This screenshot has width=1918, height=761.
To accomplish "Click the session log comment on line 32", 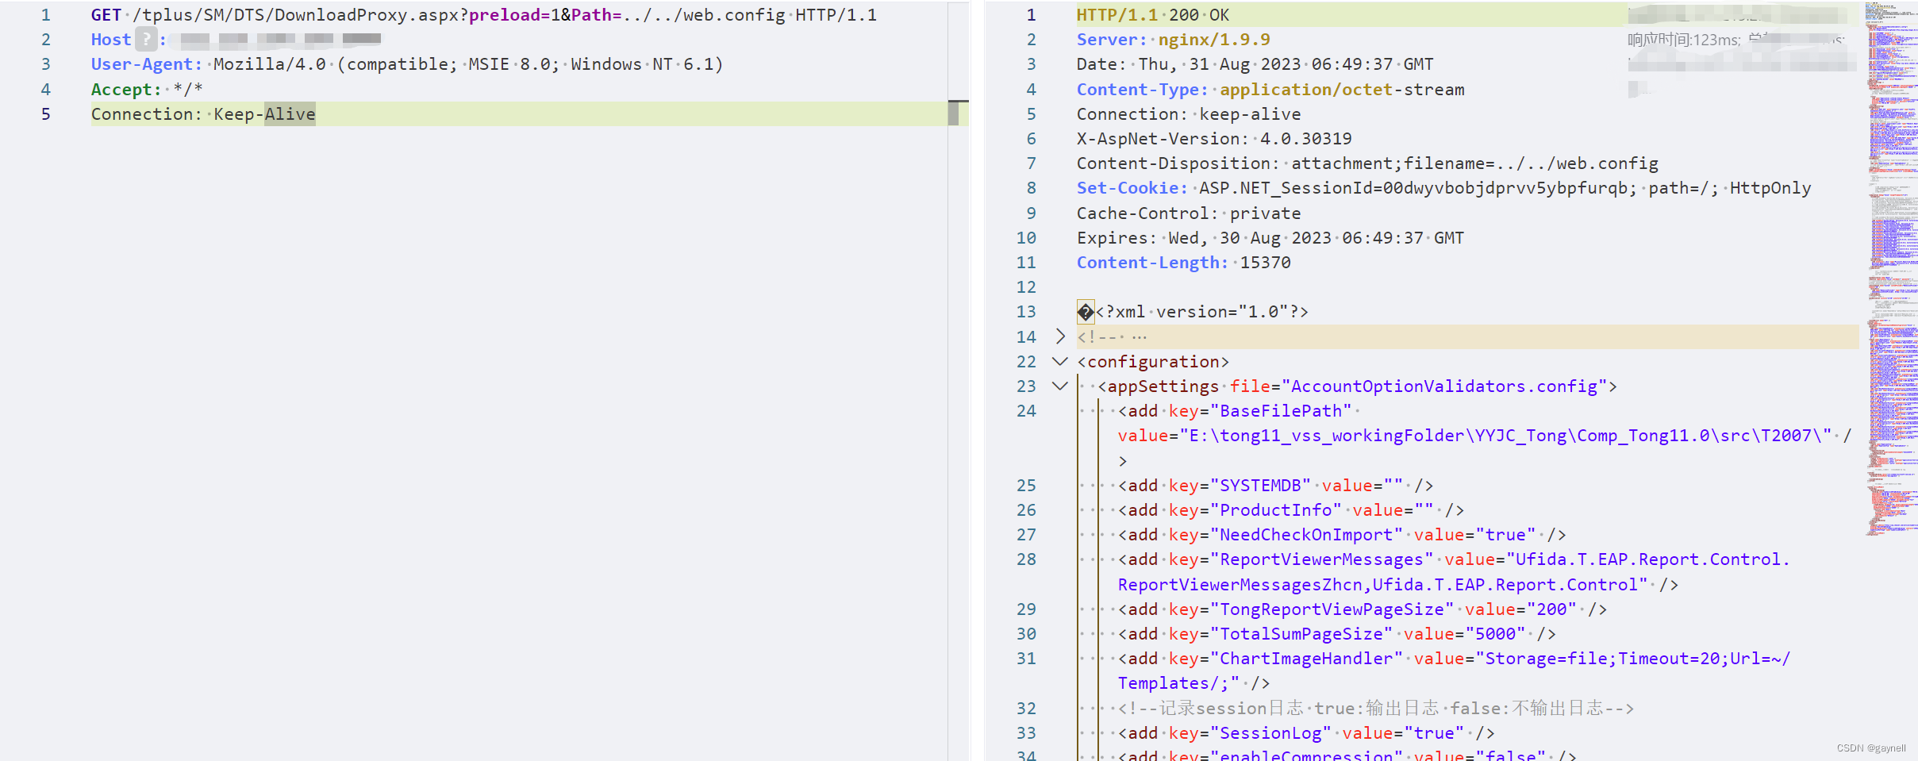I will [x=1376, y=709].
